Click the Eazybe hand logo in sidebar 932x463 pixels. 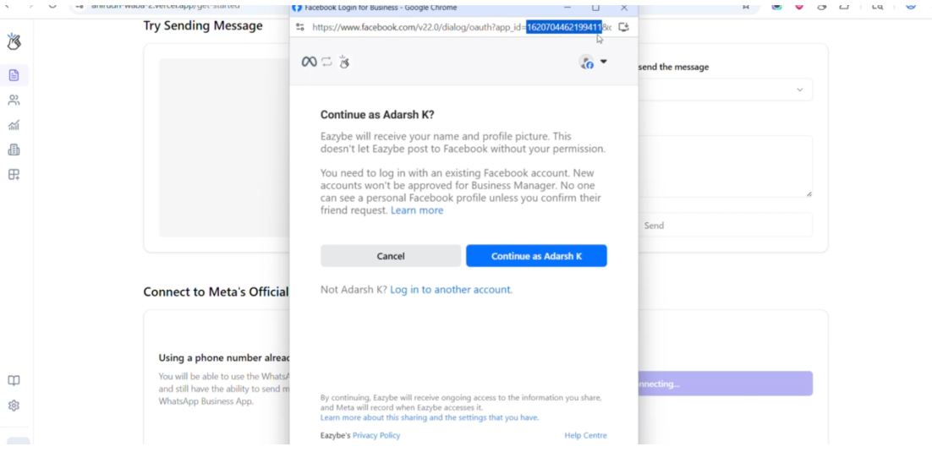coord(14,41)
